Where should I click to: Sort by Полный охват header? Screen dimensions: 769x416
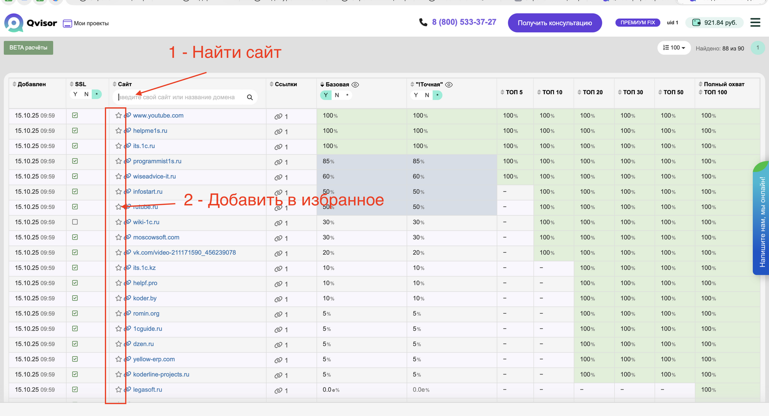(x=721, y=84)
